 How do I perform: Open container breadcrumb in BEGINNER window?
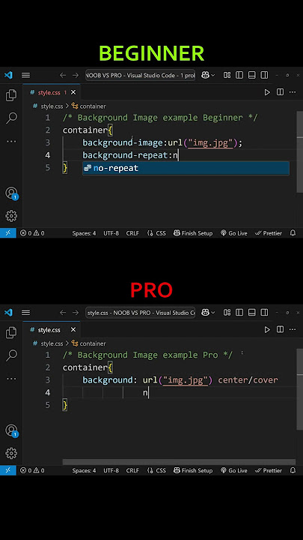tap(88, 106)
